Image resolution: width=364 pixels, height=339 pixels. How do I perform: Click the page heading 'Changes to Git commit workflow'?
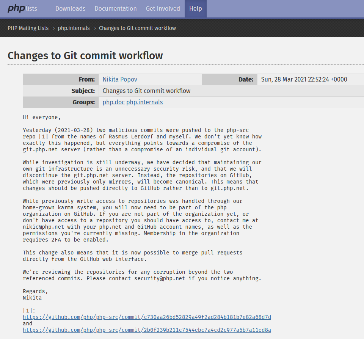85,56
